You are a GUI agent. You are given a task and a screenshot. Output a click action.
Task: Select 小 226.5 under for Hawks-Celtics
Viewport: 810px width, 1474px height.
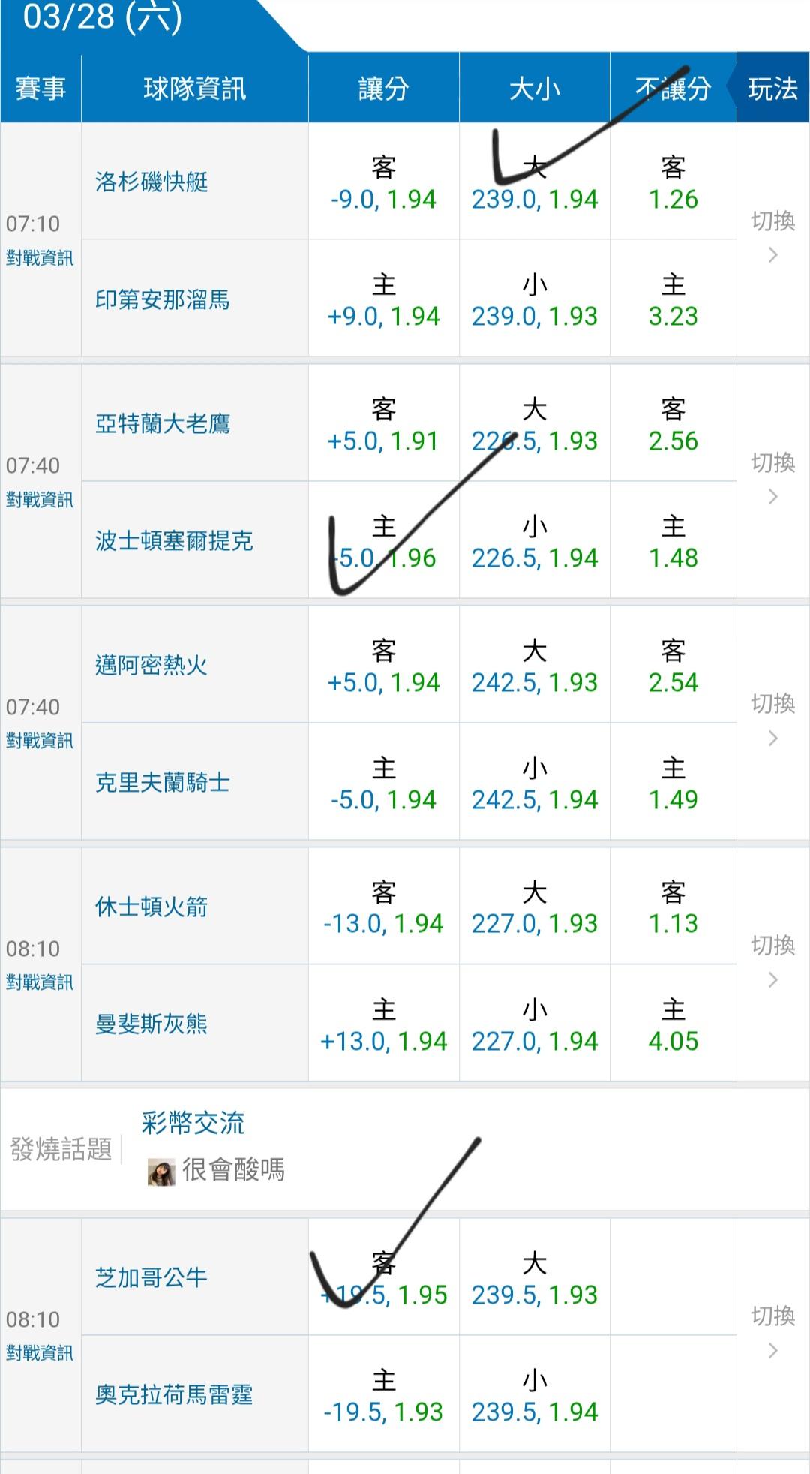pyautogui.click(x=534, y=542)
